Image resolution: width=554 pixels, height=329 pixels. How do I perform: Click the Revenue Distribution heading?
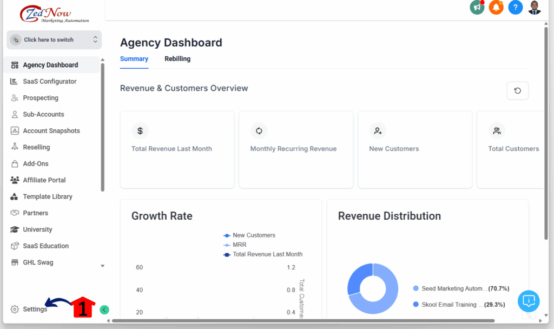point(390,216)
